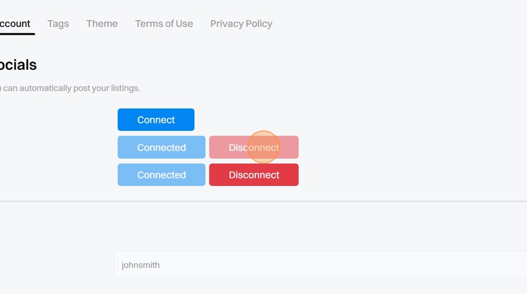Click the Connected button in the middle row

click(x=161, y=147)
